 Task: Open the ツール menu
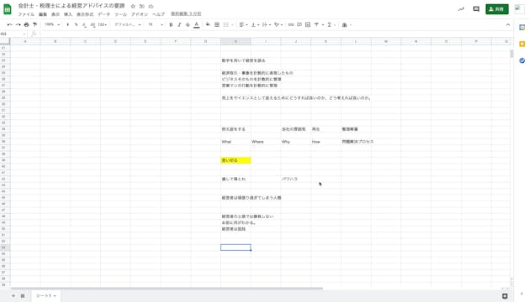click(x=120, y=14)
